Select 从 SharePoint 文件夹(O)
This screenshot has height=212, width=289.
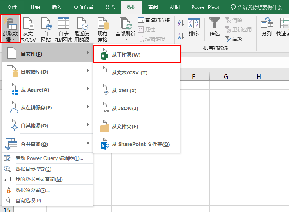(x=137, y=144)
